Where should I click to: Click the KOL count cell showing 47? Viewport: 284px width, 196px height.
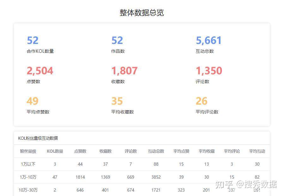[55, 177]
